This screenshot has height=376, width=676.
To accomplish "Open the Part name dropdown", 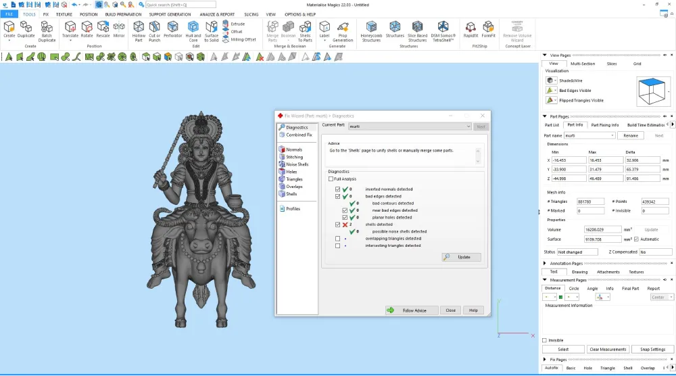I will [x=589, y=135].
